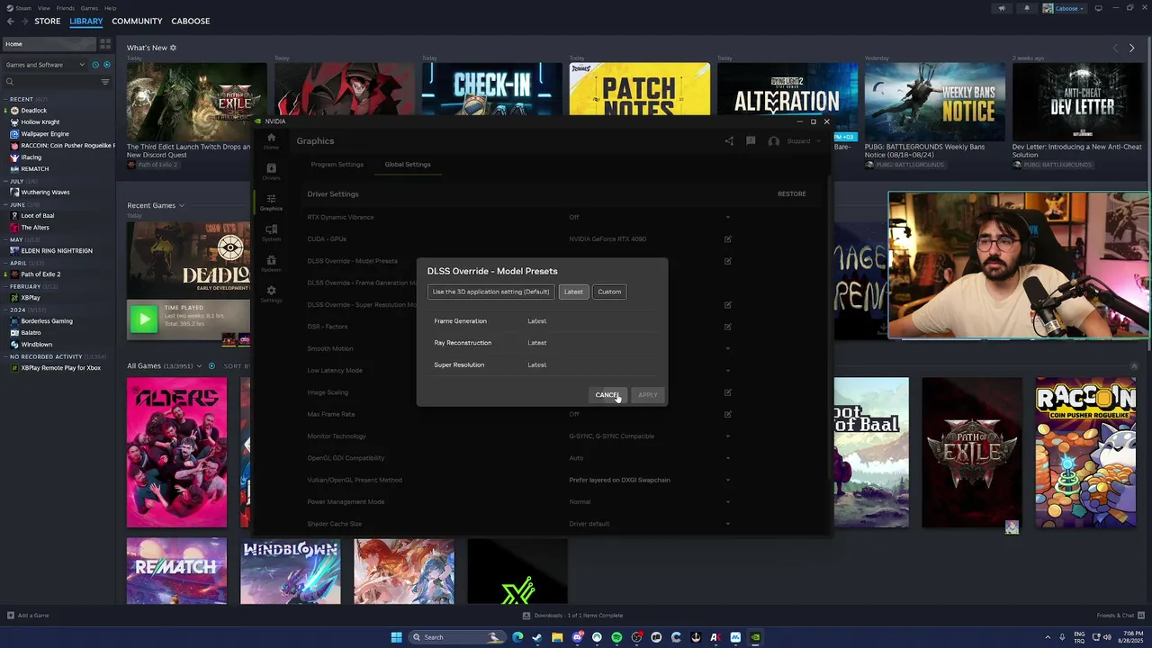Open System icon in NVIDIA sidebar
This screenshot has height=648, width=1152.
[271, 232]
